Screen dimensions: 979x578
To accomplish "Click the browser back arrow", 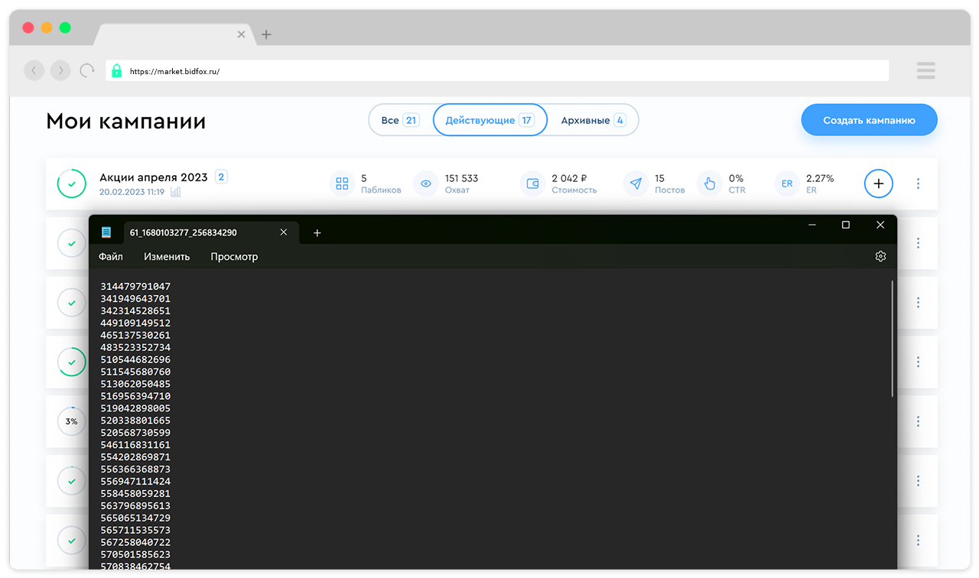I will click(34, 71).
